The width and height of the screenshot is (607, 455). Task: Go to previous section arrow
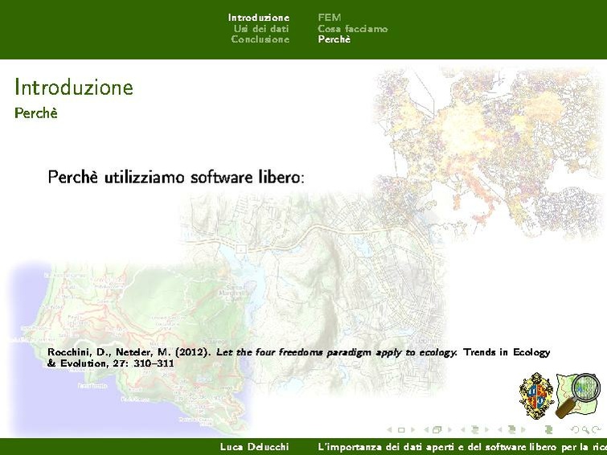500,429
